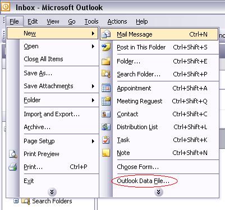Click the Outlook clock icon in title bar
This screenshot has height=210, width=225.
(x=6, y=7)
